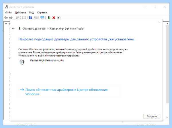Image resolution: width=172 pixels, height=128 pixels.
Task: Click Поиск обновленных драйверов в Центре обновления link
Action: [69, 91]
